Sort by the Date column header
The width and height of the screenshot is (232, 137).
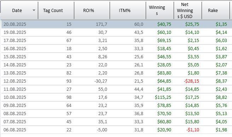pyautogui.click(x=19, y=10)
